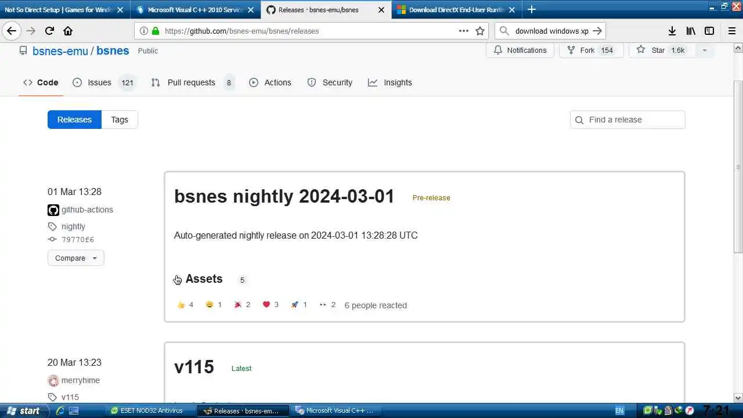Open the Pull requests tab
The width and height of the screenshot is (743, 418).
pos(193,82)
